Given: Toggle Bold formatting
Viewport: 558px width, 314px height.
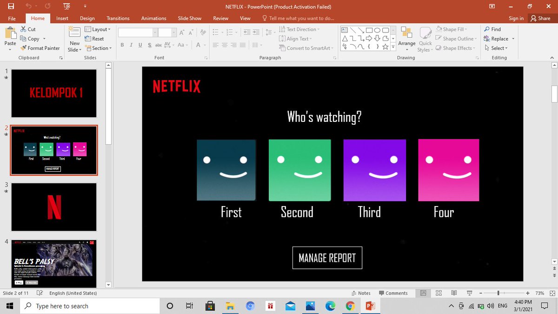Looking at the screenshot, I should [x=122, y=45].
